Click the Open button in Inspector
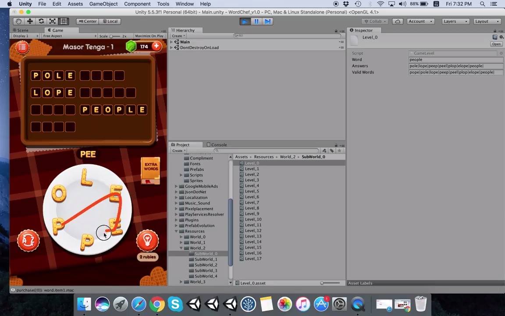Viewport: 505px width, 316px height. tap(496, 44)
